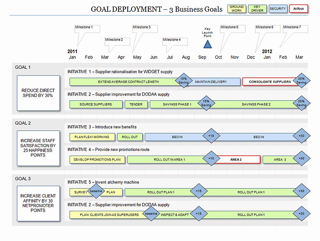Select the Area 3 bar
Image resolution: width=320 pixels, height=241 pixels.
tap(280, 160)
